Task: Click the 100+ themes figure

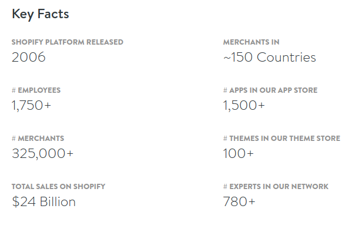Action: [239, 153]
